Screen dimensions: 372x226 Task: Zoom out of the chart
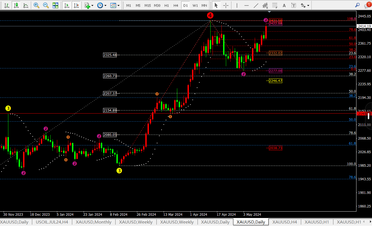(x=46, y=5)
